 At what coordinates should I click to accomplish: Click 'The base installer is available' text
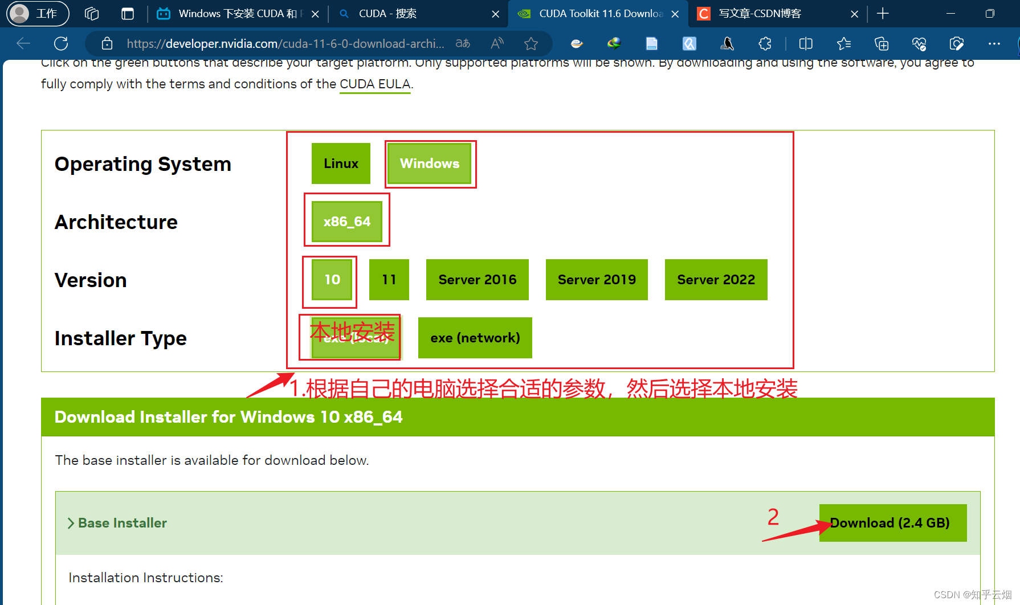pyautogui.click(x=212, y=460)
